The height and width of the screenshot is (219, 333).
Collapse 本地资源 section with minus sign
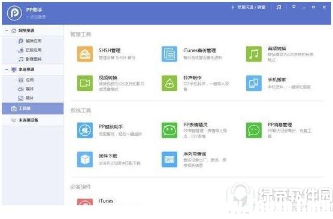[x=7, y=69]
